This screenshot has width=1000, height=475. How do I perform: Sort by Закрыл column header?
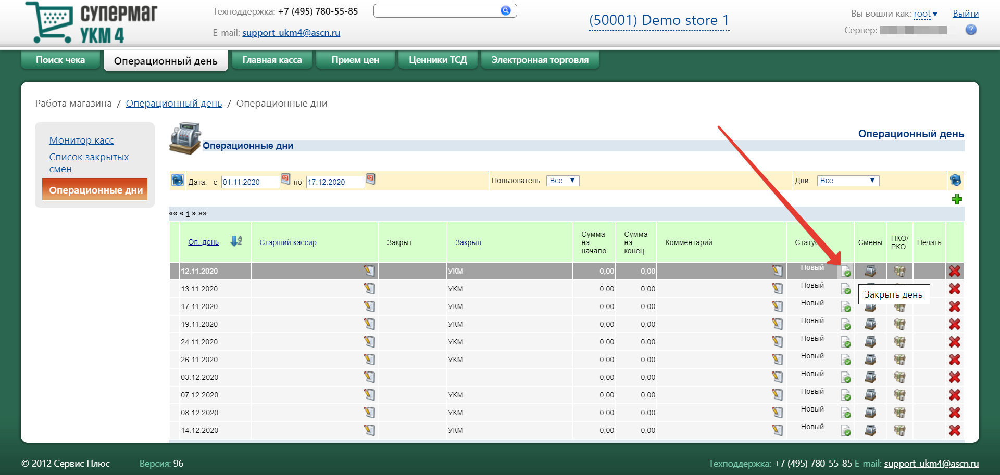click(x=468, y=242)
